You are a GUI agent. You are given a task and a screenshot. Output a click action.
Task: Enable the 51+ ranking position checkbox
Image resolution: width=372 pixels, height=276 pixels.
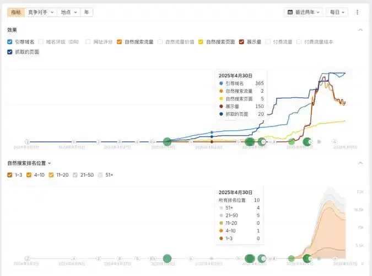point(100,175)
